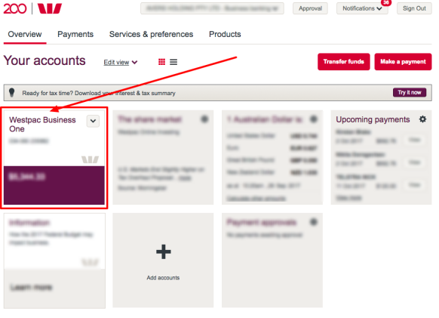Screen dimensions: 439x318
Task: Switch to grid view of accounts
Action: click(161, 62)
